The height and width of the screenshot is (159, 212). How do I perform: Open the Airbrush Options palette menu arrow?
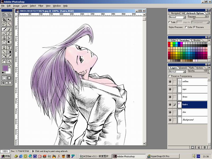[x=209, y=13]
